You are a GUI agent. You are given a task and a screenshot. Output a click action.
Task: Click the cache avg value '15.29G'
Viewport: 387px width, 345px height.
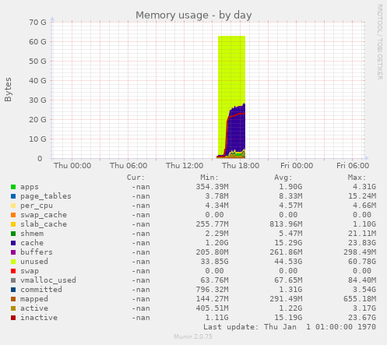288,243
